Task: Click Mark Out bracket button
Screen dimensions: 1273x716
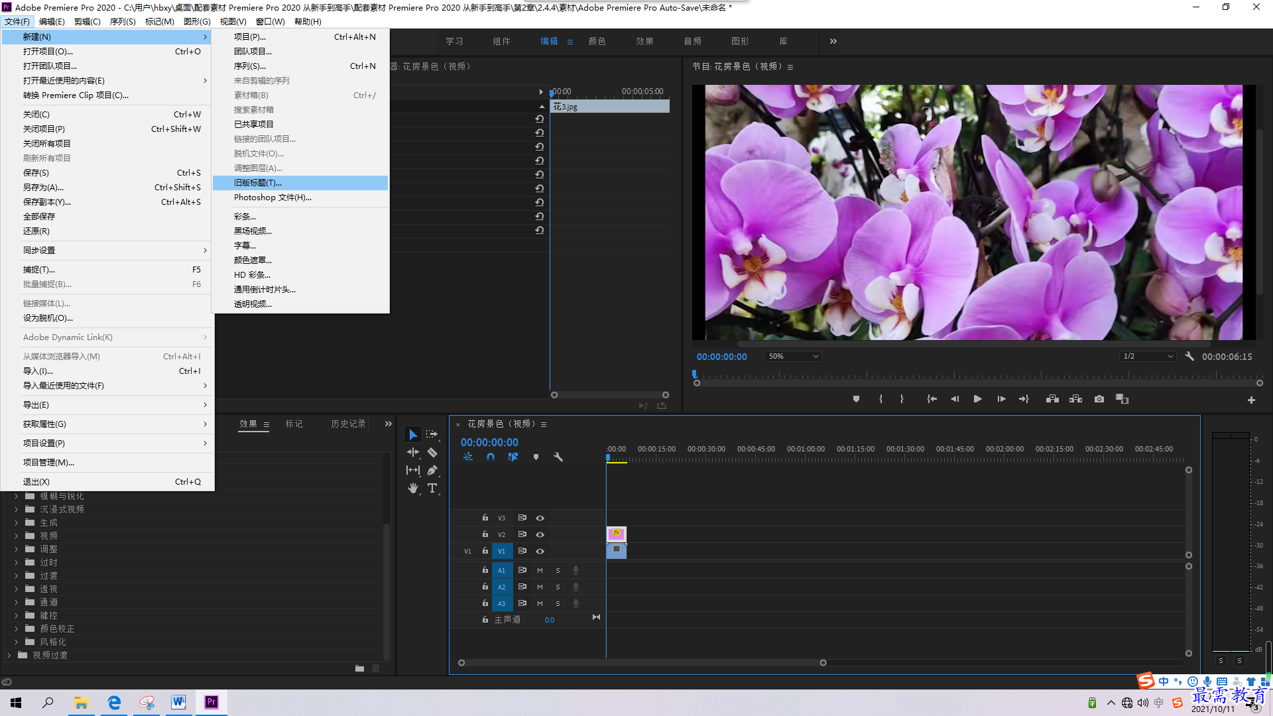Action: [902, 399]
